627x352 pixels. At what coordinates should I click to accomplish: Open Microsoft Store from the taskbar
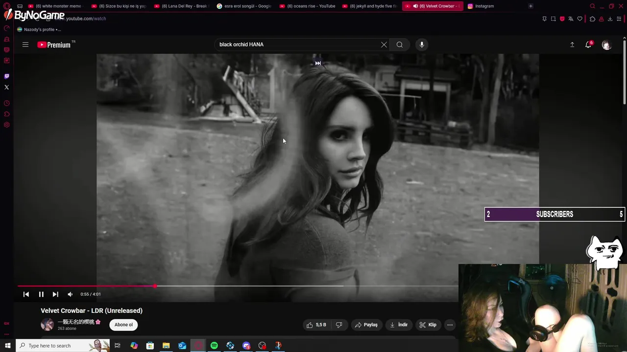pos(150,346)
